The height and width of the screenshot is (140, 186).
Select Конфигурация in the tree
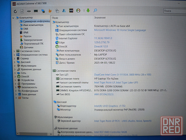30,91
